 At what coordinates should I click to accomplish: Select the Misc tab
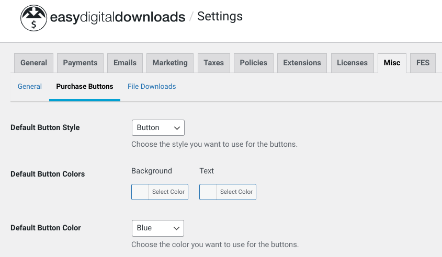[392, 63]
